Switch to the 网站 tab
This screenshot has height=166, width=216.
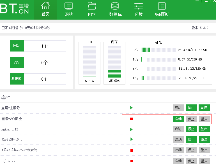69,10
